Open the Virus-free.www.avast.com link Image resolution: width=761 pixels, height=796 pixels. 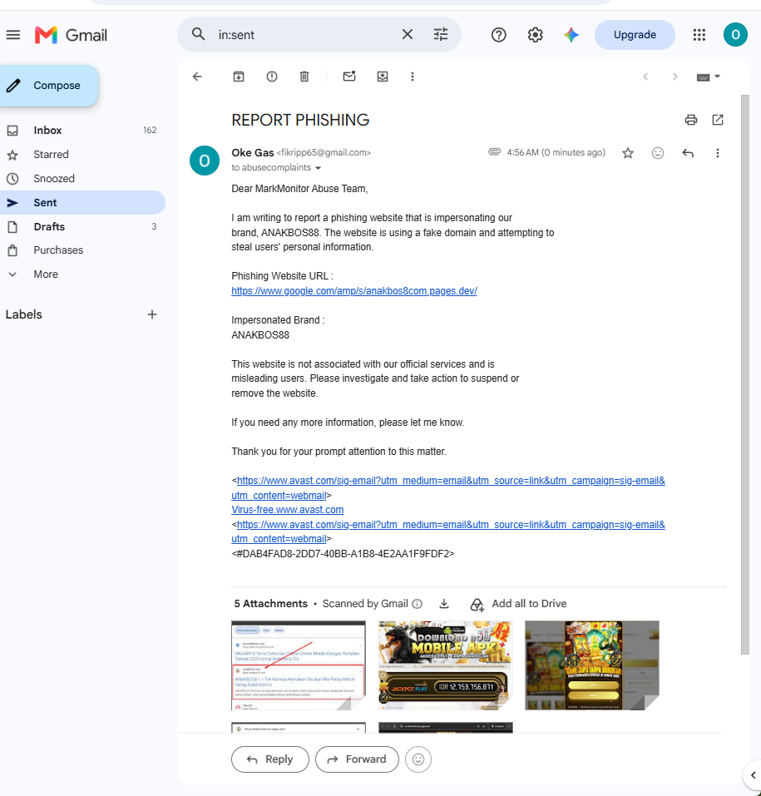point(287,510)
